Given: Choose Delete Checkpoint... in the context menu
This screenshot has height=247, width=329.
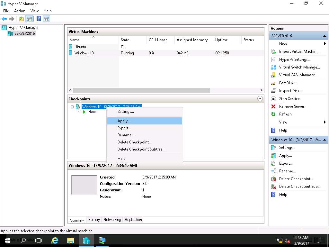Looking at the screenshot, I should pos(145,142).
